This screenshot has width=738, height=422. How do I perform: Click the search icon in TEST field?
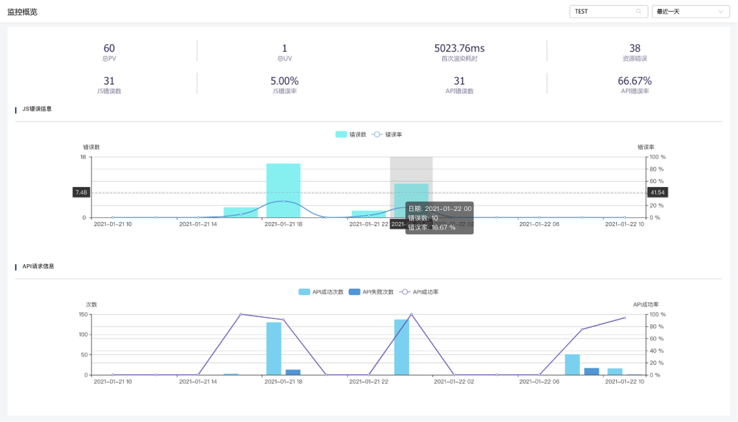pyautogui.click(x=638, y=12)
